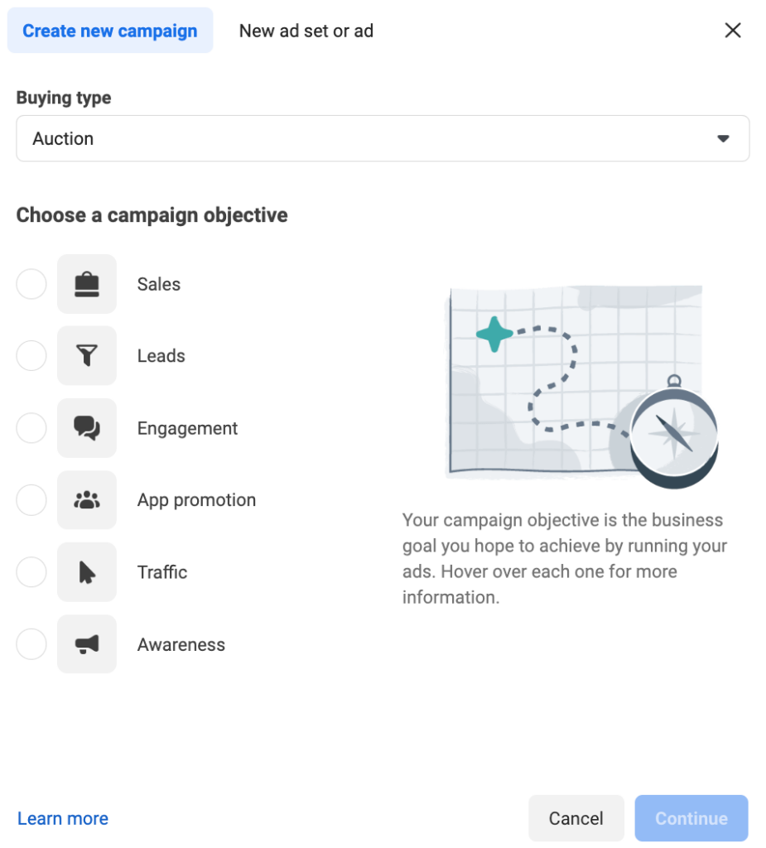Select the Traffic radio button
This screenshot has width=766, height=848.
tap(31, 572)
